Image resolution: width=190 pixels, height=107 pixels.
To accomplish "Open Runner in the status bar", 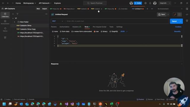I will click(x=149, y=100).
